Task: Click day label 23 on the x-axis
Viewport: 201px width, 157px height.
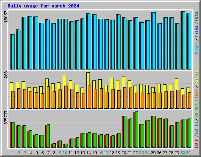Action: tap(141, 153)
